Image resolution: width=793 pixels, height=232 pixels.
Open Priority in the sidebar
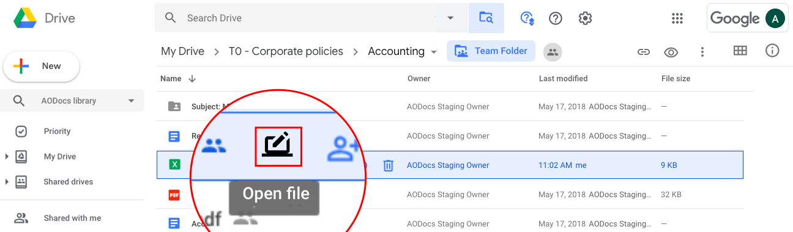[x=57, y=131]
